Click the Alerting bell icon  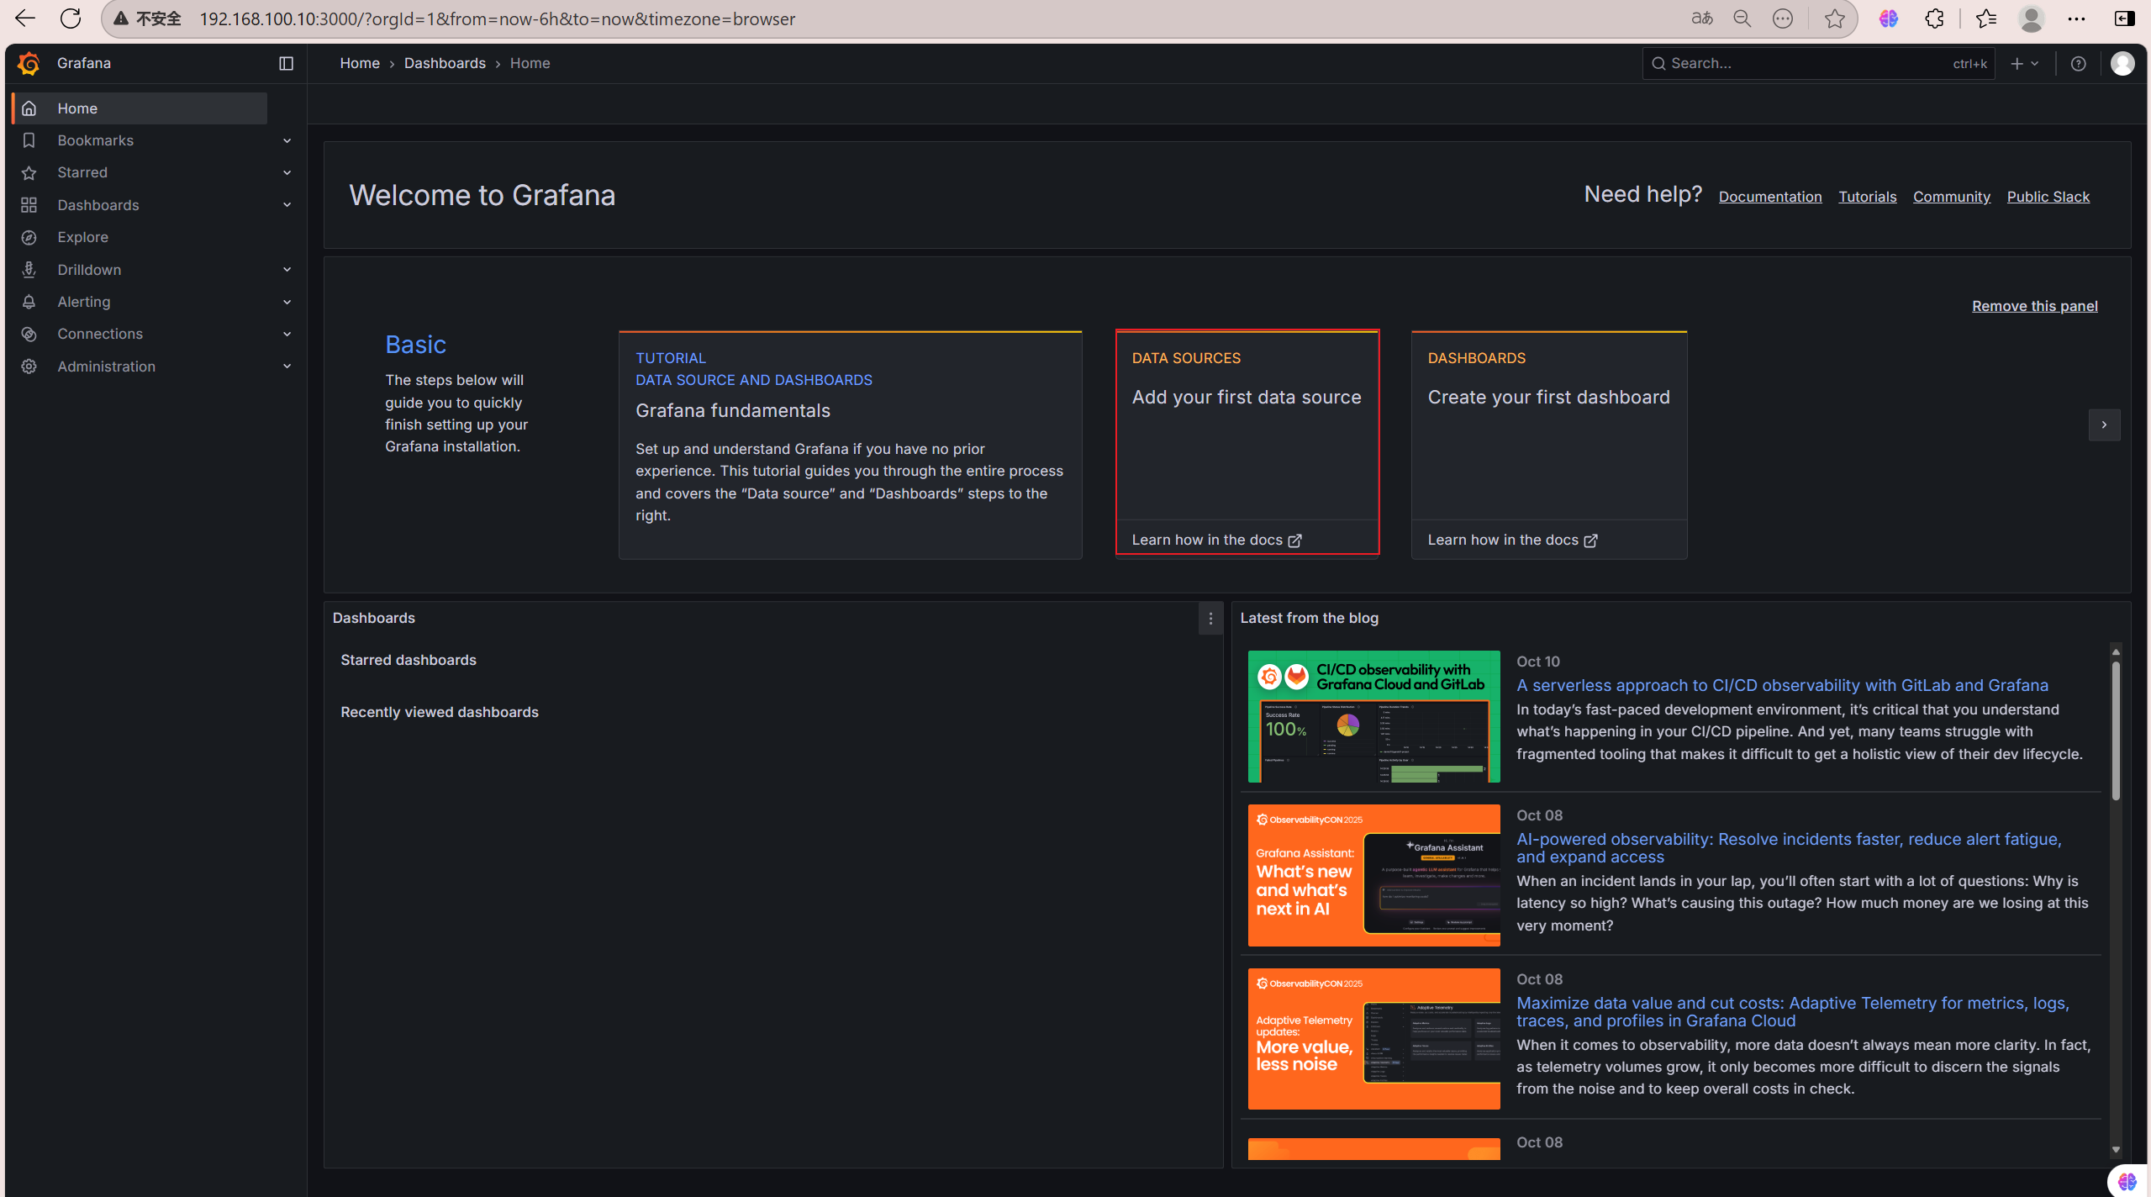pyautogui.click(x=29, y=302)
